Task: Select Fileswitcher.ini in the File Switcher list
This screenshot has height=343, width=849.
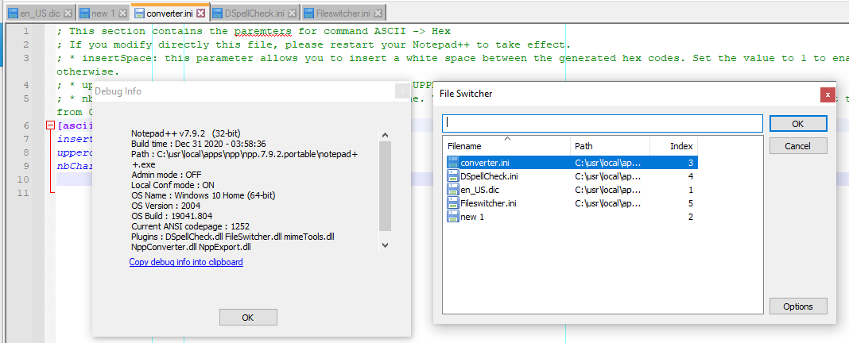Action: coord(570,203)
